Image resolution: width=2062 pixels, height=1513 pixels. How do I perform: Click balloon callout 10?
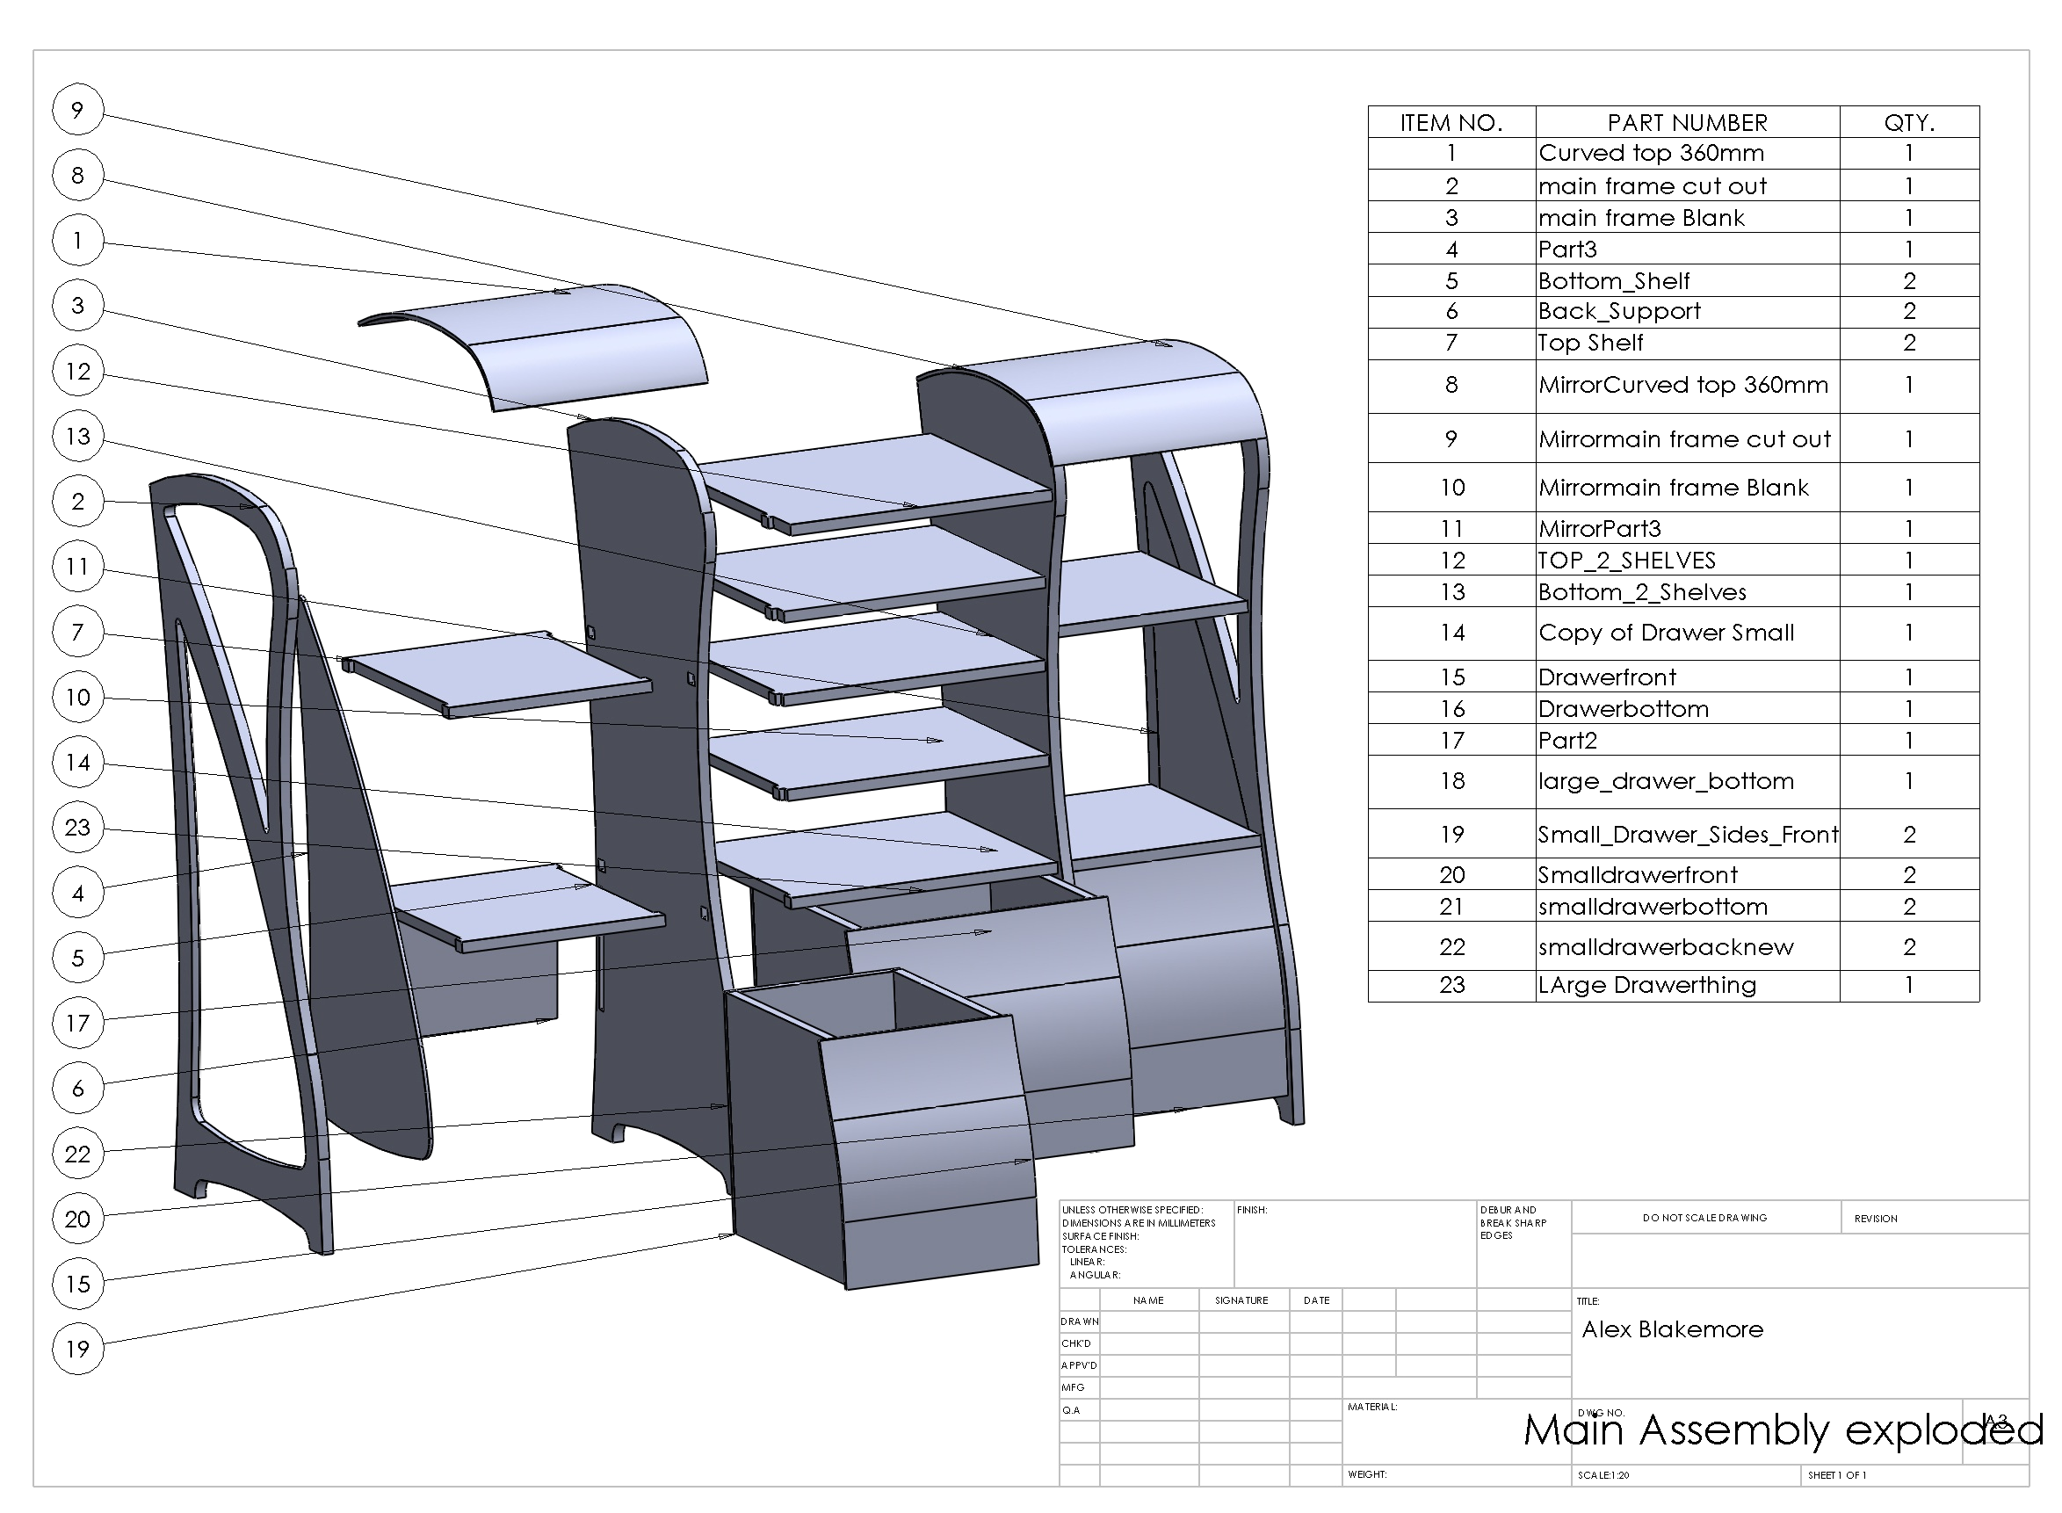coord(78,697)
